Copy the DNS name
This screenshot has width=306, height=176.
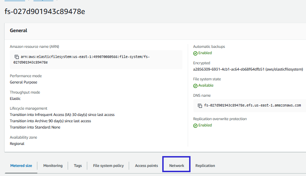[200, 106]
